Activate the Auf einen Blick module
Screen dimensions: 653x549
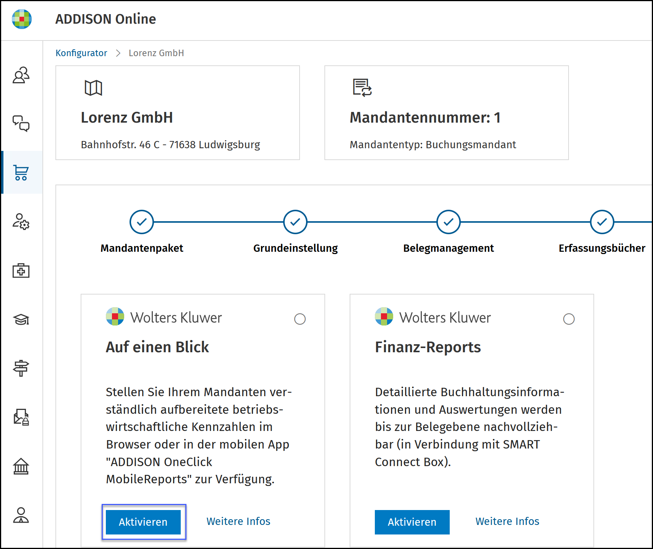[143, 522]
